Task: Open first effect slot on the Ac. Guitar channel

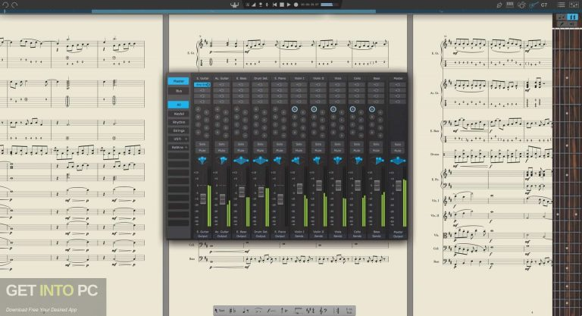Action: (221, 85)
